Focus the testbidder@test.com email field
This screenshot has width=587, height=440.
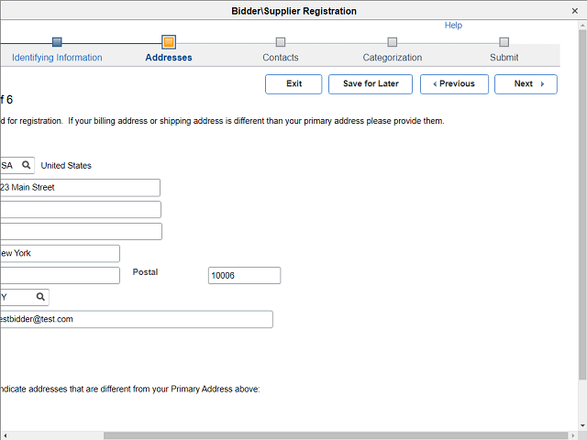pos(136,319)
